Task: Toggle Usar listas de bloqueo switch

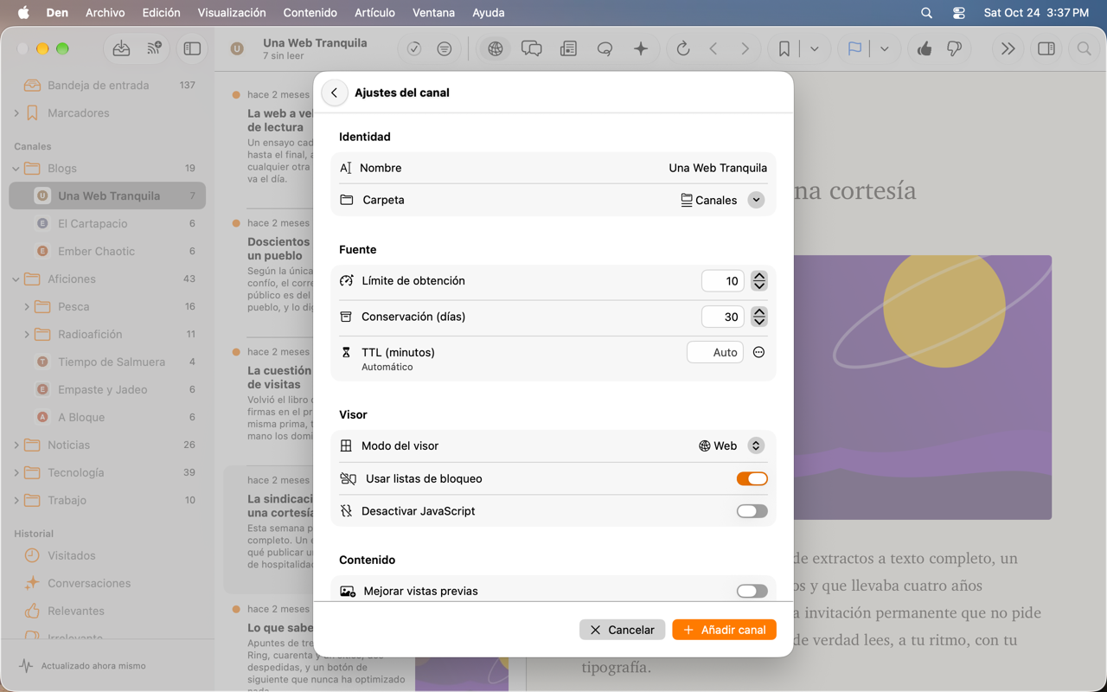Action: tap(752, 478)
